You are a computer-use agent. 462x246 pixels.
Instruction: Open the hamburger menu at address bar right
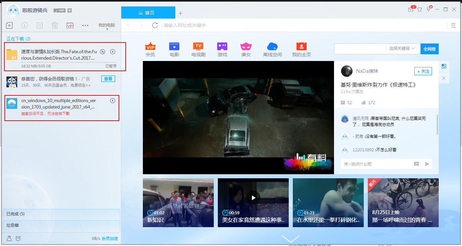[x=453, y=25]
